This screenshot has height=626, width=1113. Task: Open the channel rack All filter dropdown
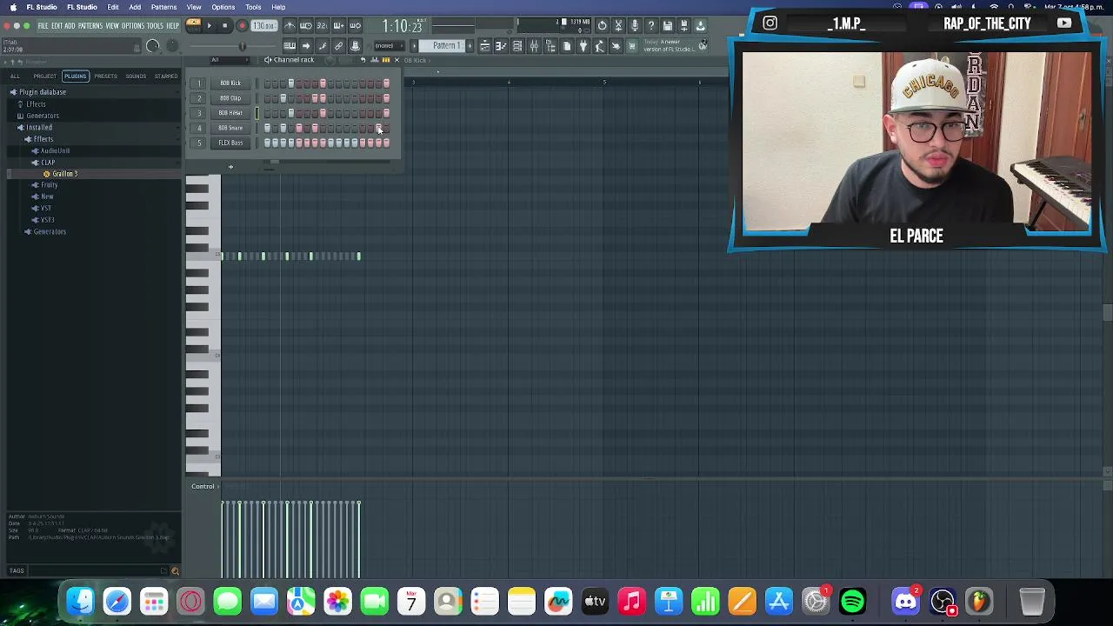230,60
